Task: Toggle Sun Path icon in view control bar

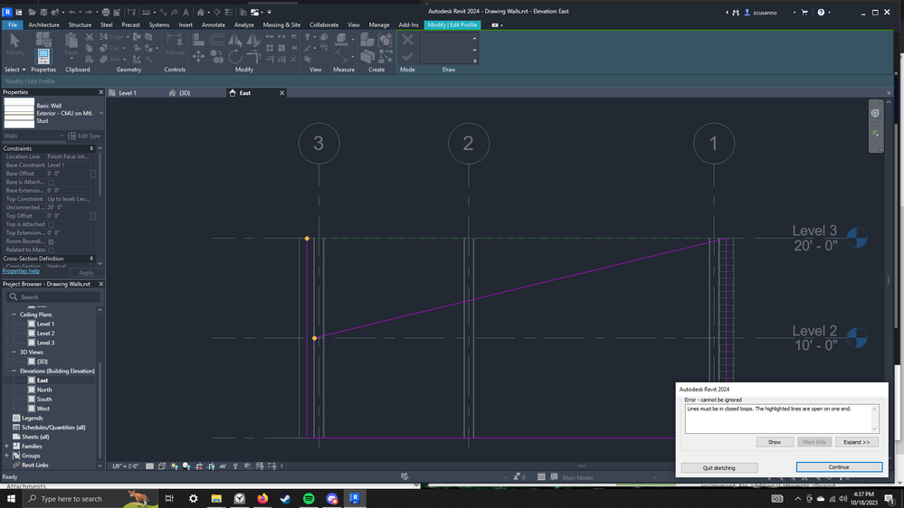Action: 174,466
